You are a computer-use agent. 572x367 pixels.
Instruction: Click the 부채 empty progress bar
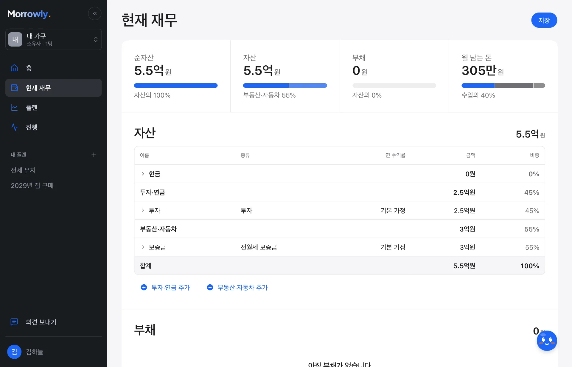tap(394, 86)
